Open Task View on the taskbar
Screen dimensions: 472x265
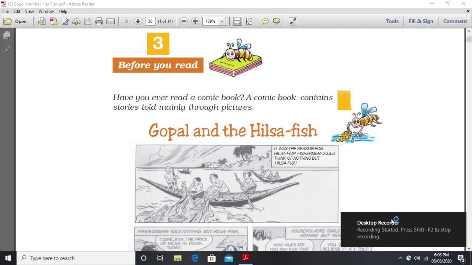point(160,258)
